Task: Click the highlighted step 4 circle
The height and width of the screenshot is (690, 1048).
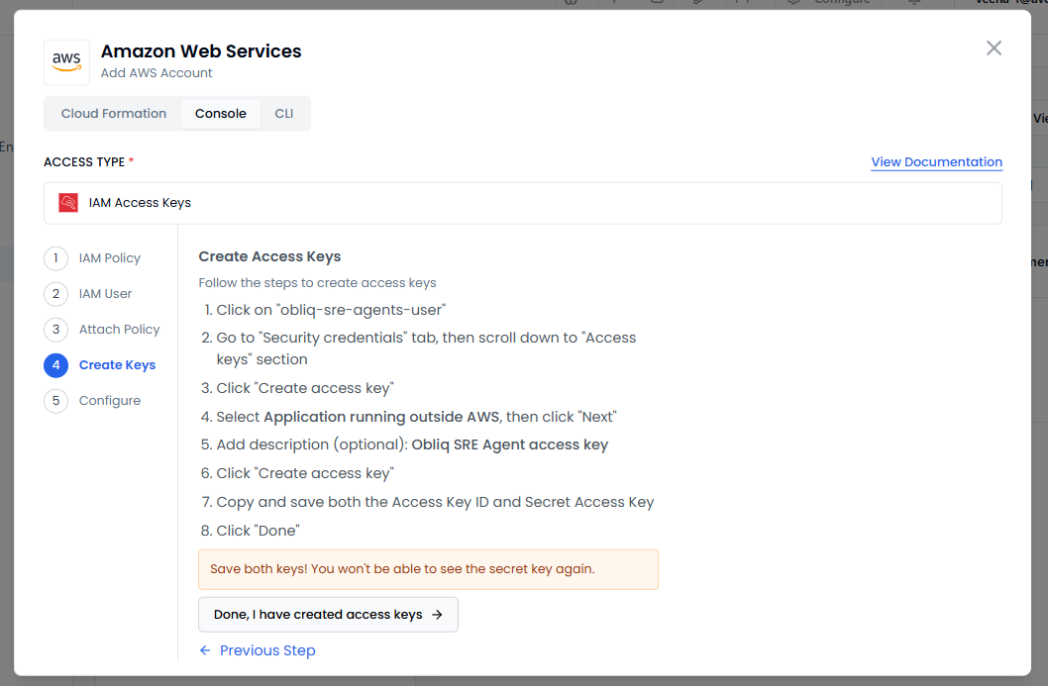Action: (x=56, y=365)
